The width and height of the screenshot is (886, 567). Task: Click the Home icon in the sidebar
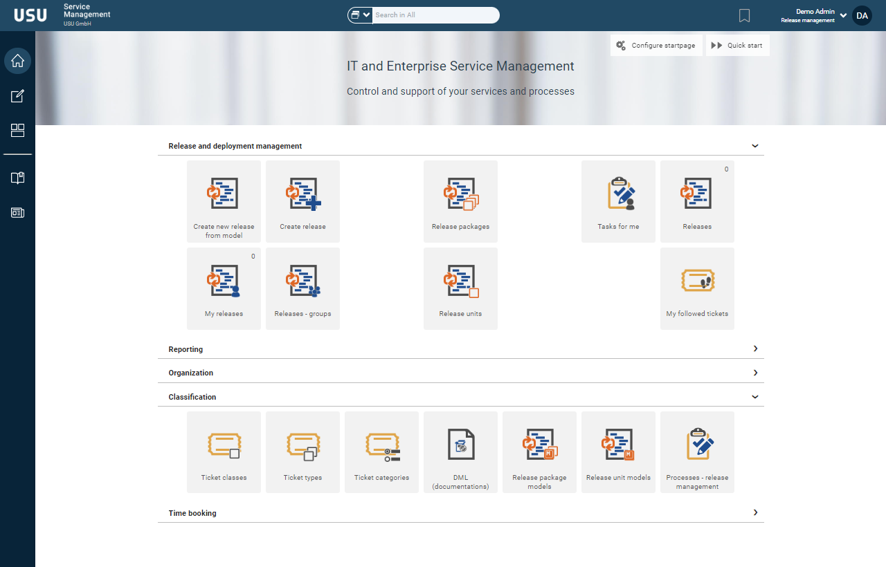point(17,61)
